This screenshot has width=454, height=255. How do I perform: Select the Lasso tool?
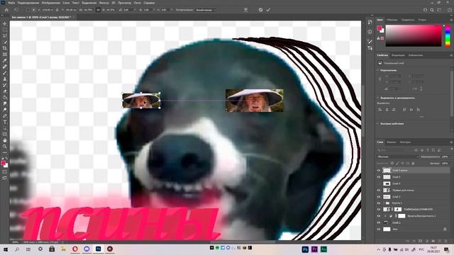coord(5,36)
